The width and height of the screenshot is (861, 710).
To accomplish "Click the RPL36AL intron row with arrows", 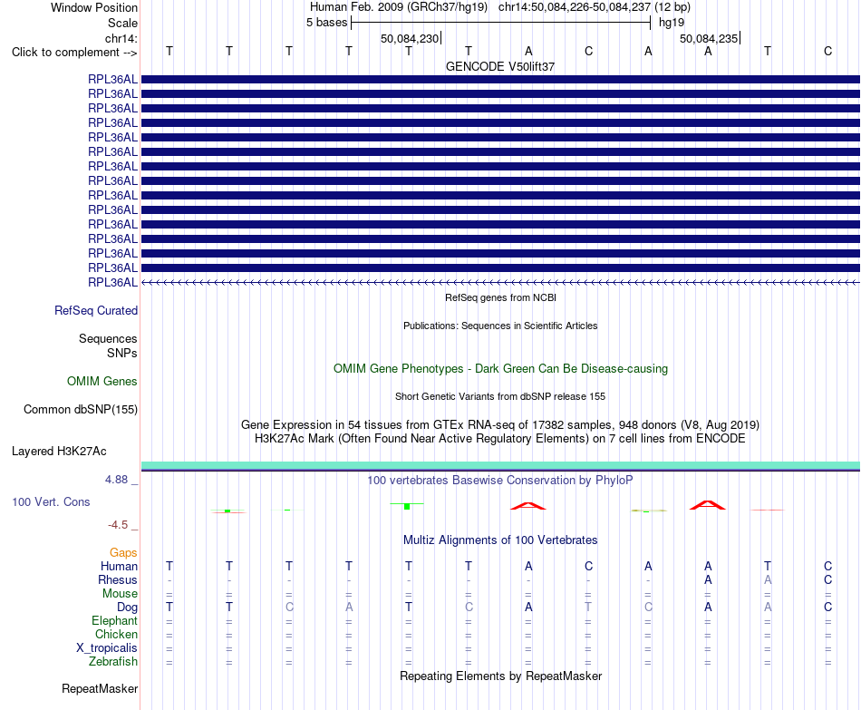I will tap(500, 283).
